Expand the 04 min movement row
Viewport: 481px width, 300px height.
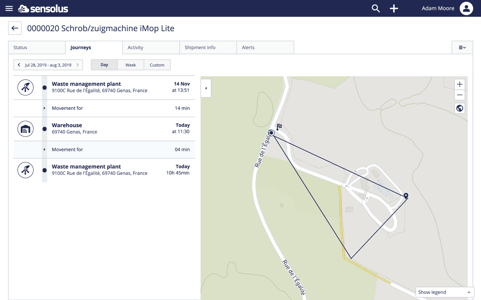click(x=104, y=150)
